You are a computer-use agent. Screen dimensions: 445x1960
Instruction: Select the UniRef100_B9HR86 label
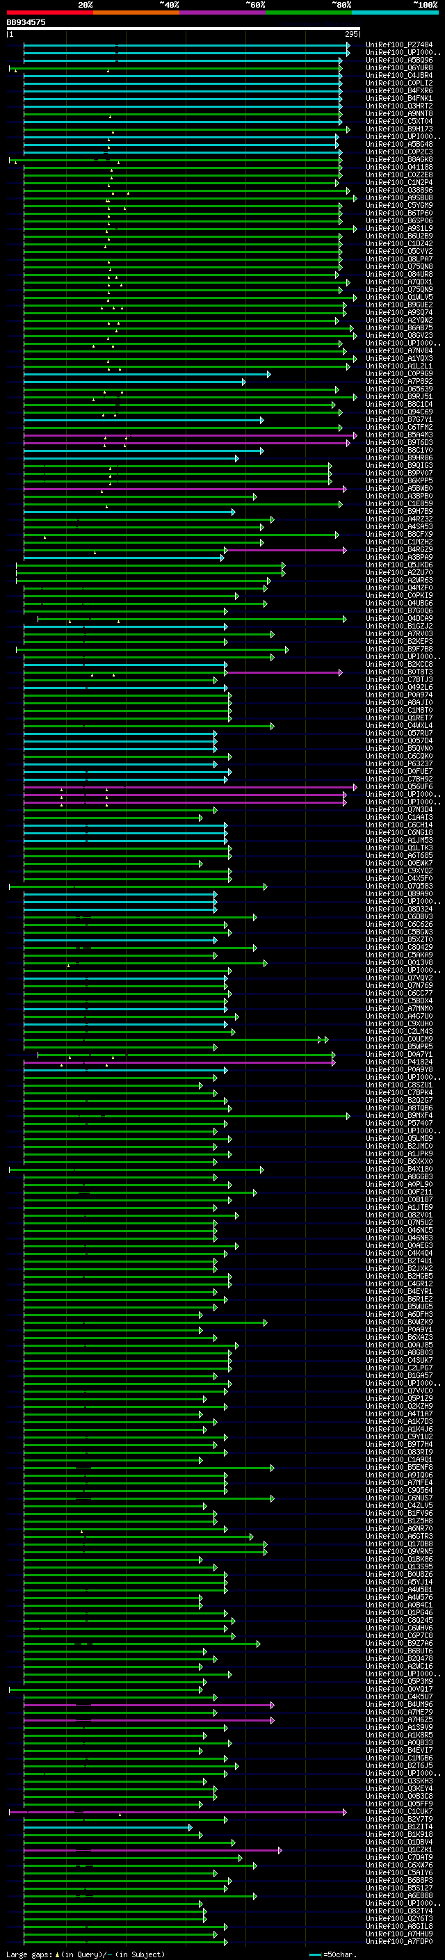tap(399, 458)
